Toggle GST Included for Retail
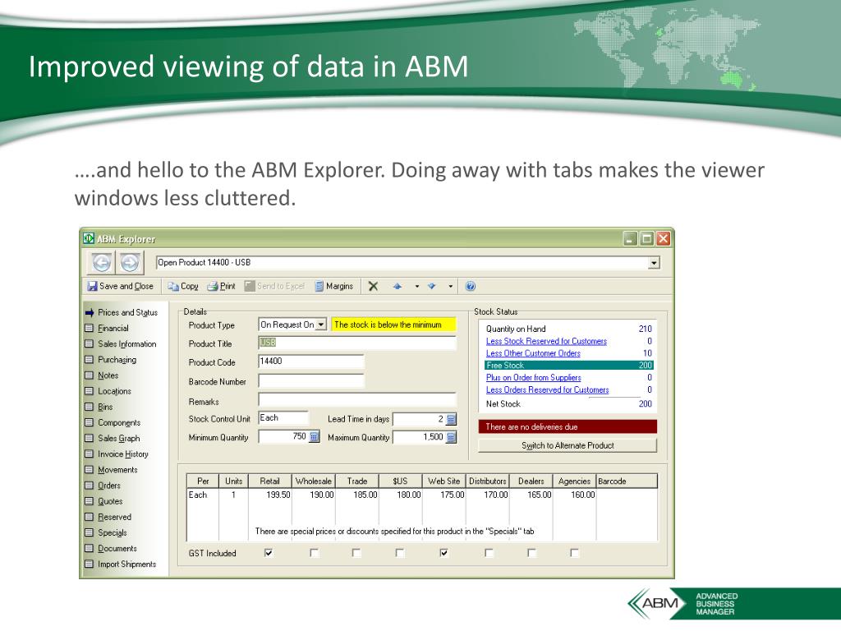841x631 pixels. click(269, 553)
